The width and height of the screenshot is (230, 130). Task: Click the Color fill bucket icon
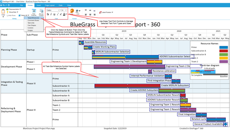[77, 11]
